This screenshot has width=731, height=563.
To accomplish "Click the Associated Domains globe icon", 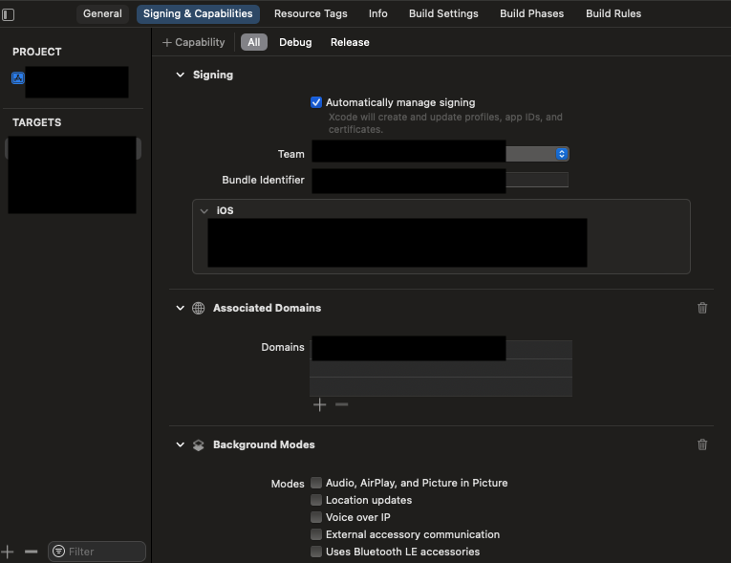I will 198,308.
